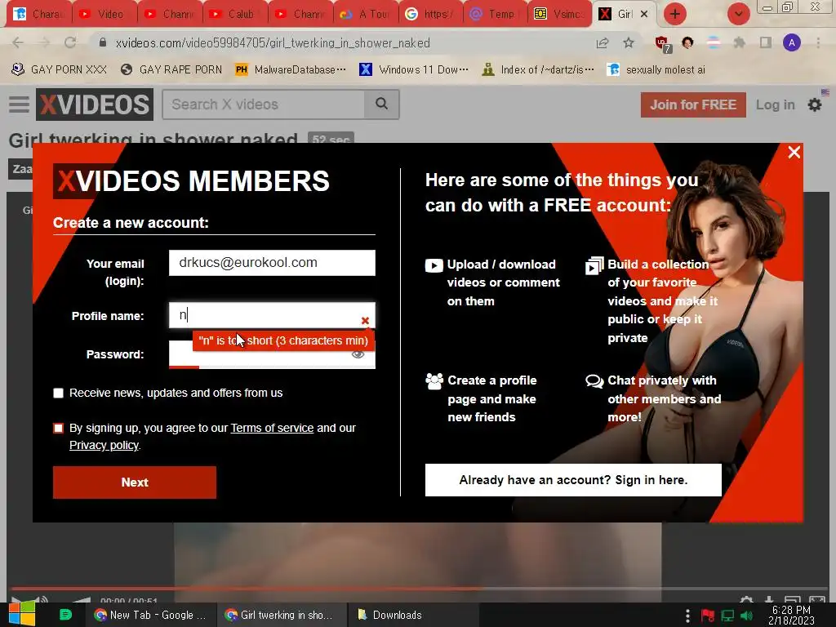Switch to the https:/ tab
This screenshot has height=627, width=836.
point(431,15)
